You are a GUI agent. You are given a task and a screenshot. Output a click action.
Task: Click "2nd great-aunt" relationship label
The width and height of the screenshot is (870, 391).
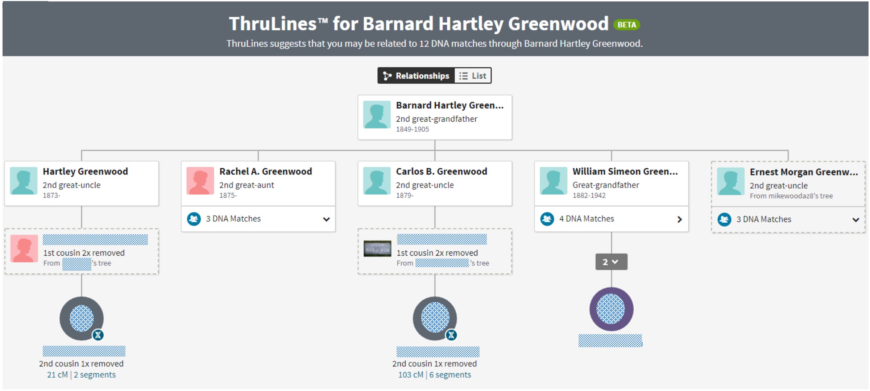[x=247, y=185]
